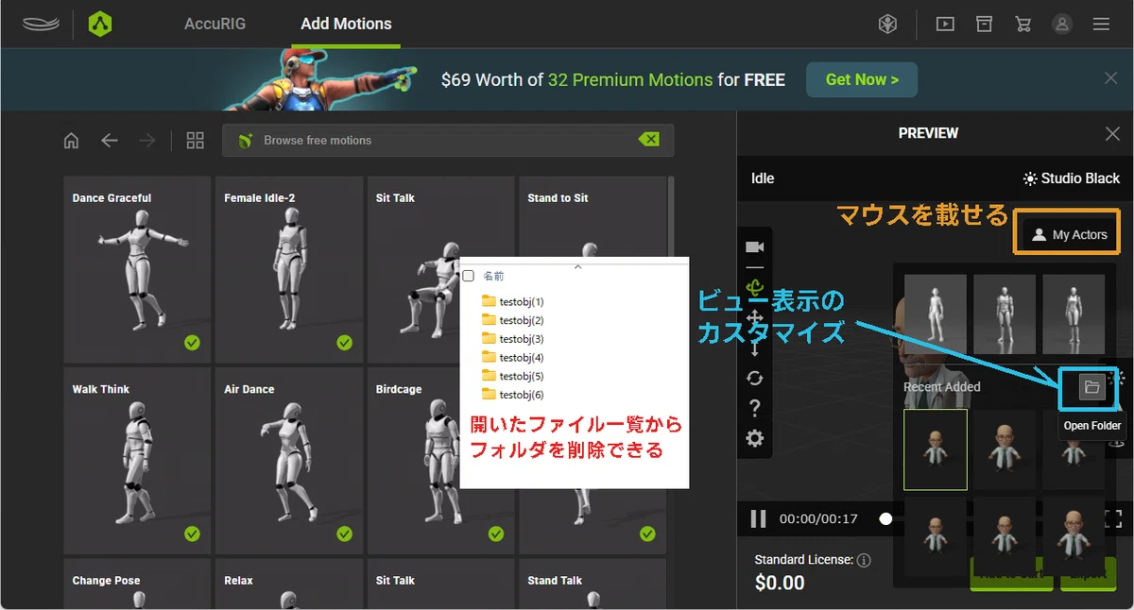The image size is (1134, 610).
Task: Open the video player icon in the top bar
Action: [945, 25]
